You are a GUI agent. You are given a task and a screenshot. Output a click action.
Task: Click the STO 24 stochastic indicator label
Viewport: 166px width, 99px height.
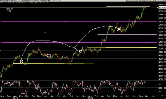162,88
